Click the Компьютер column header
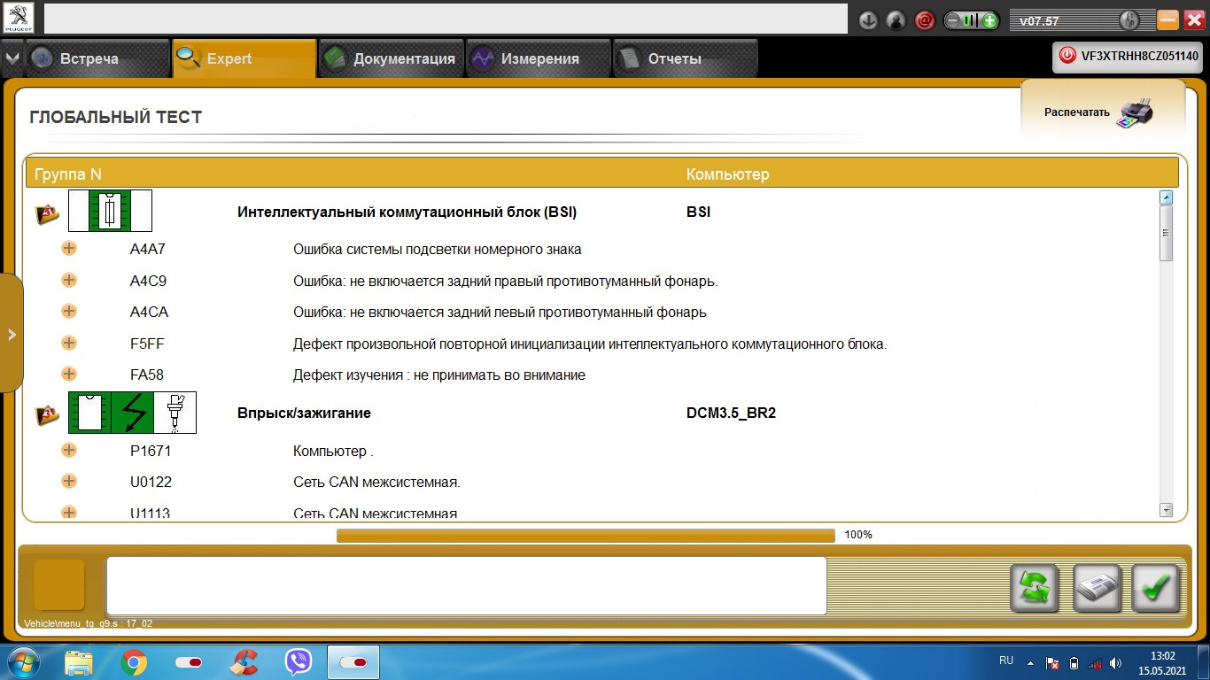 (727, 174)
